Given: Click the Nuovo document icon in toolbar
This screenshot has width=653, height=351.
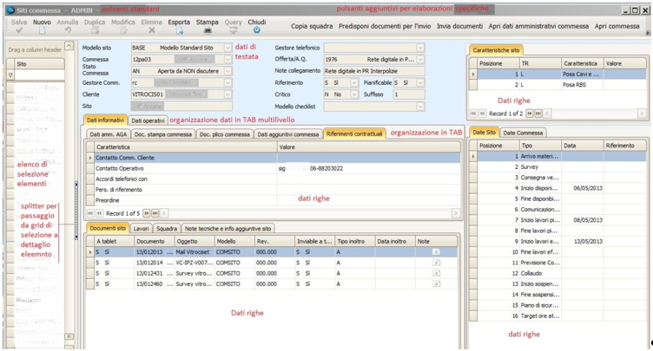Looking at the screenshot, I should pos(42,30).
